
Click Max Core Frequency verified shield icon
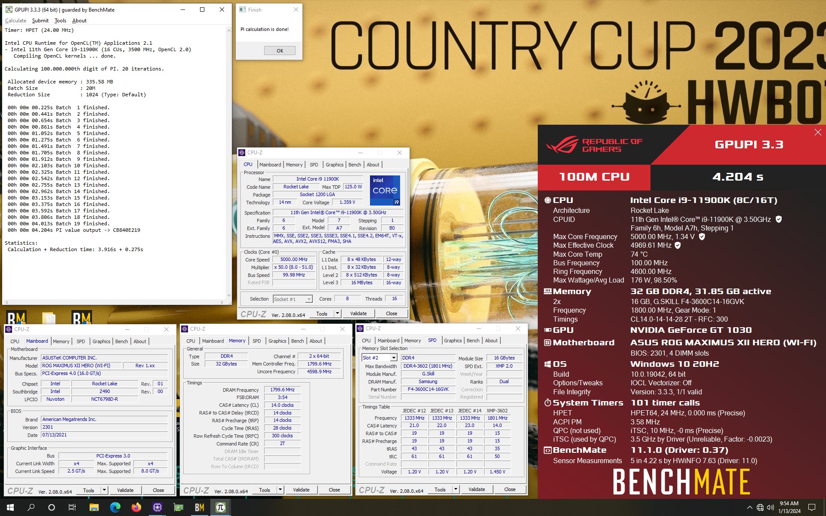pyautogui.click(x=702, y=236)
